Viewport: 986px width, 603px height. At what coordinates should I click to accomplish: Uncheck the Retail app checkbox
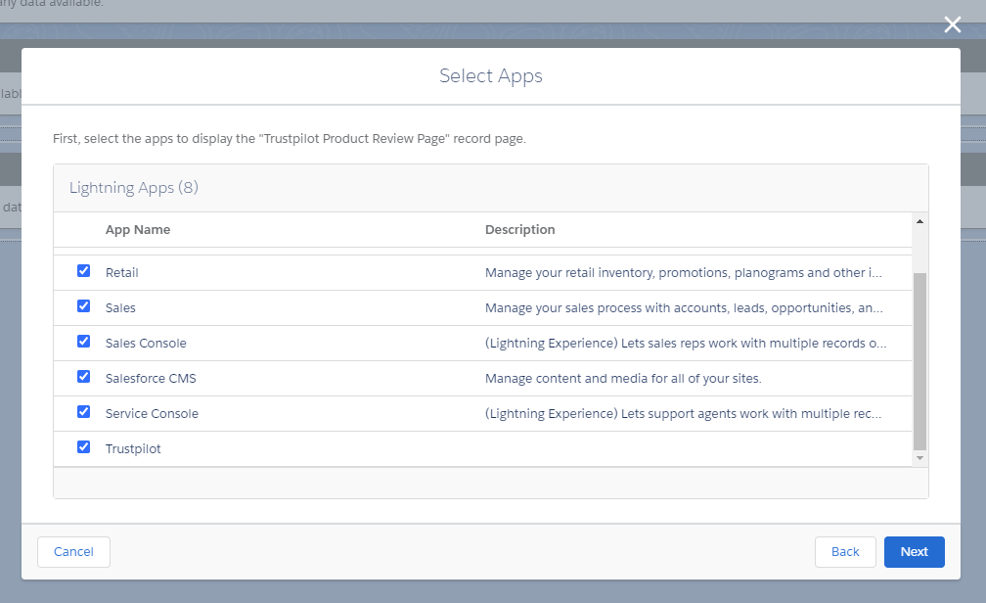tap(83, 270)
